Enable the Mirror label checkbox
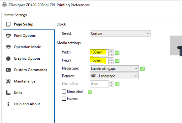 64,92
